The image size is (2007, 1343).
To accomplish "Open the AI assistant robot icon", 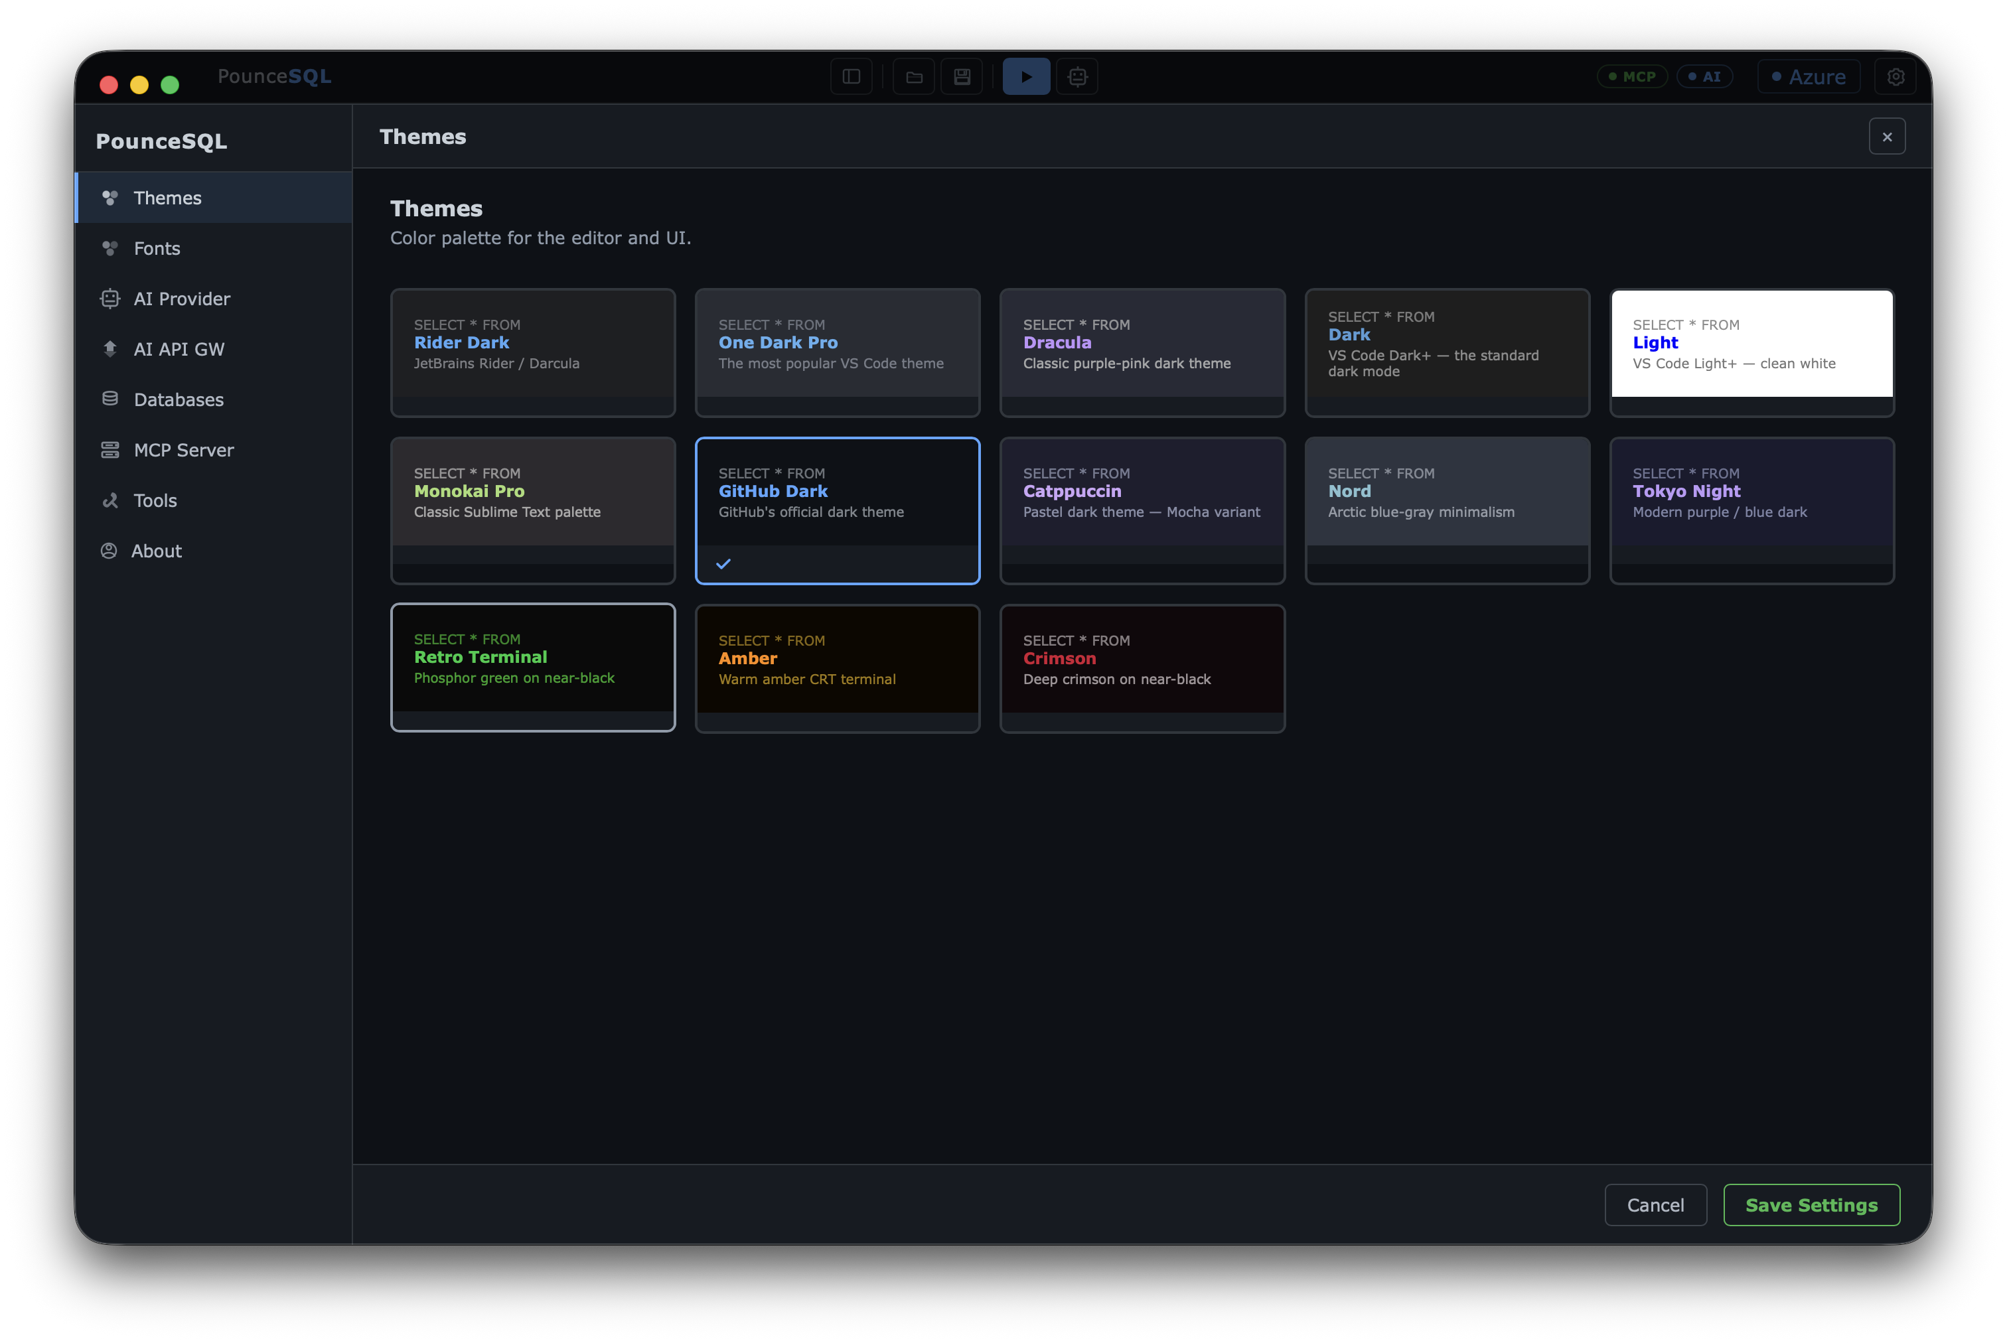I will (x=1078, y=77).
